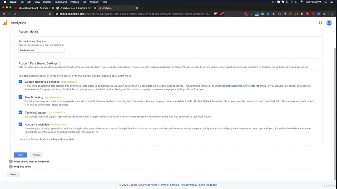Click the extension icon labeled New
Viewport: 337px width, 189px height.
[x=257, y=14]
